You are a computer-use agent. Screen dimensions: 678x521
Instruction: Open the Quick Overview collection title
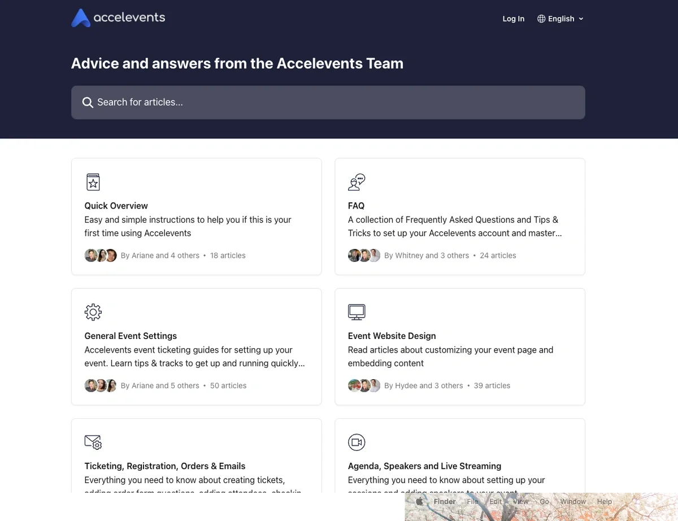116,206
